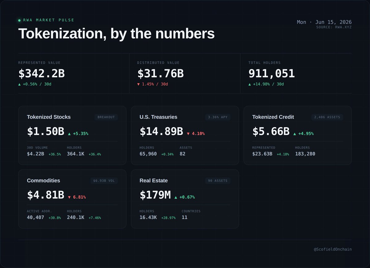The image size is (370, 268).
Task: Select the $342.2B represented value figure
Action: click(x=42, y=74)
